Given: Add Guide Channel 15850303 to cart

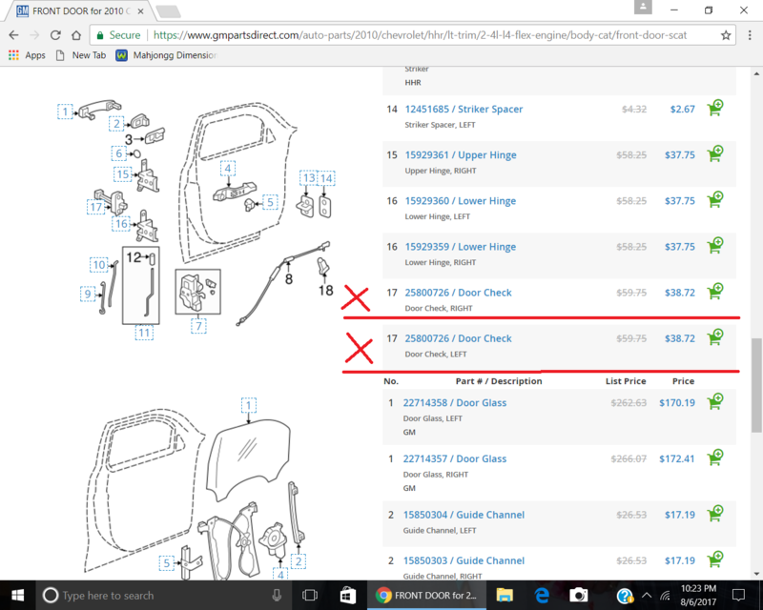Looking at the screenshot, I should pyautogui.click(x=715, y=559).
